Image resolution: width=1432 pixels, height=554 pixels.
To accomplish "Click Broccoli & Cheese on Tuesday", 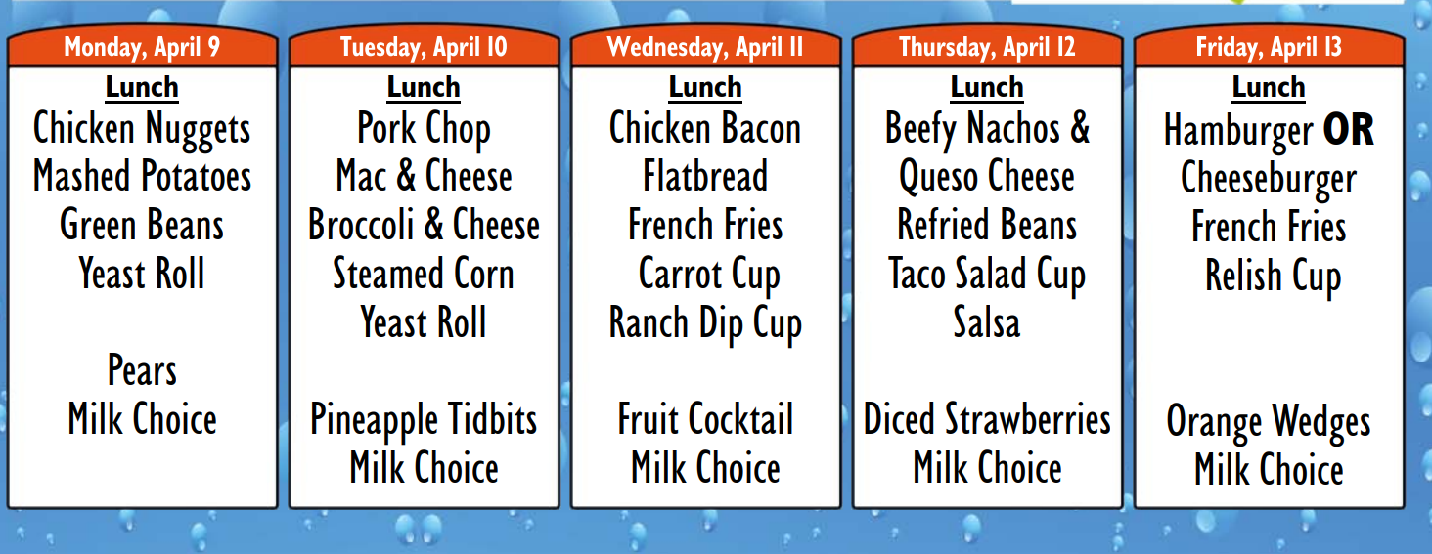I will (424, 226).
